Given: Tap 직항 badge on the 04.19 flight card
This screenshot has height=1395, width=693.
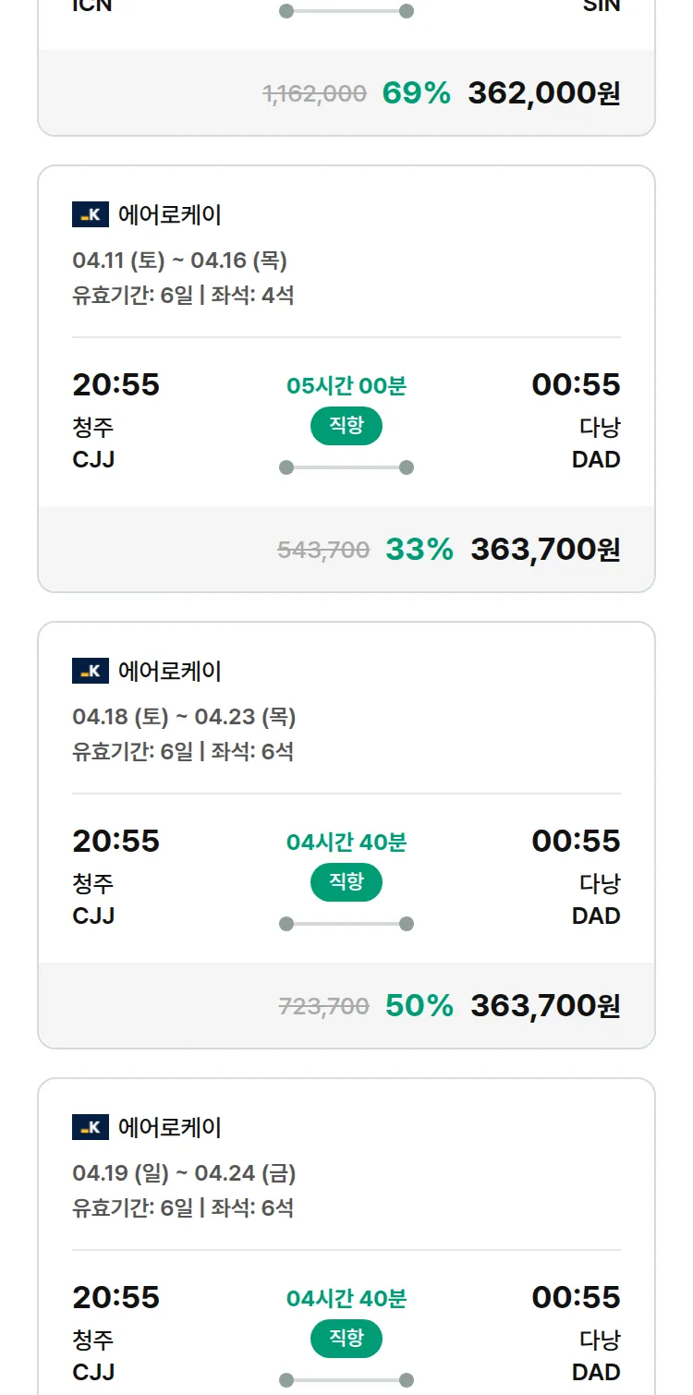Looking at the screenshot, I should [x=346, y=1339].
